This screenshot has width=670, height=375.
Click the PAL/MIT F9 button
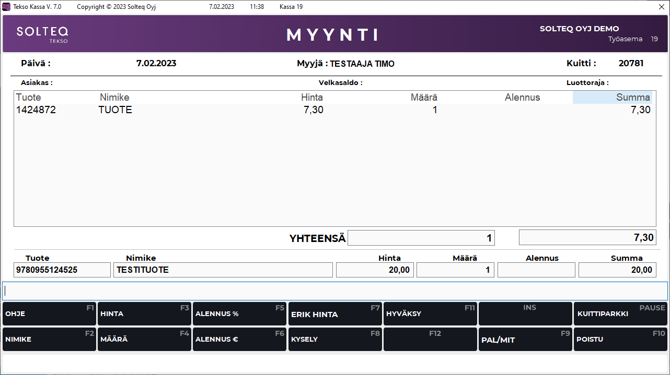(x=525, y=340)
